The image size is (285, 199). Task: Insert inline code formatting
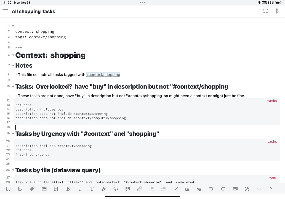[x=116, y=189]
